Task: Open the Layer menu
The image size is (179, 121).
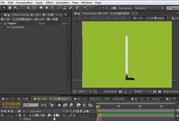Action: (39, 2)
